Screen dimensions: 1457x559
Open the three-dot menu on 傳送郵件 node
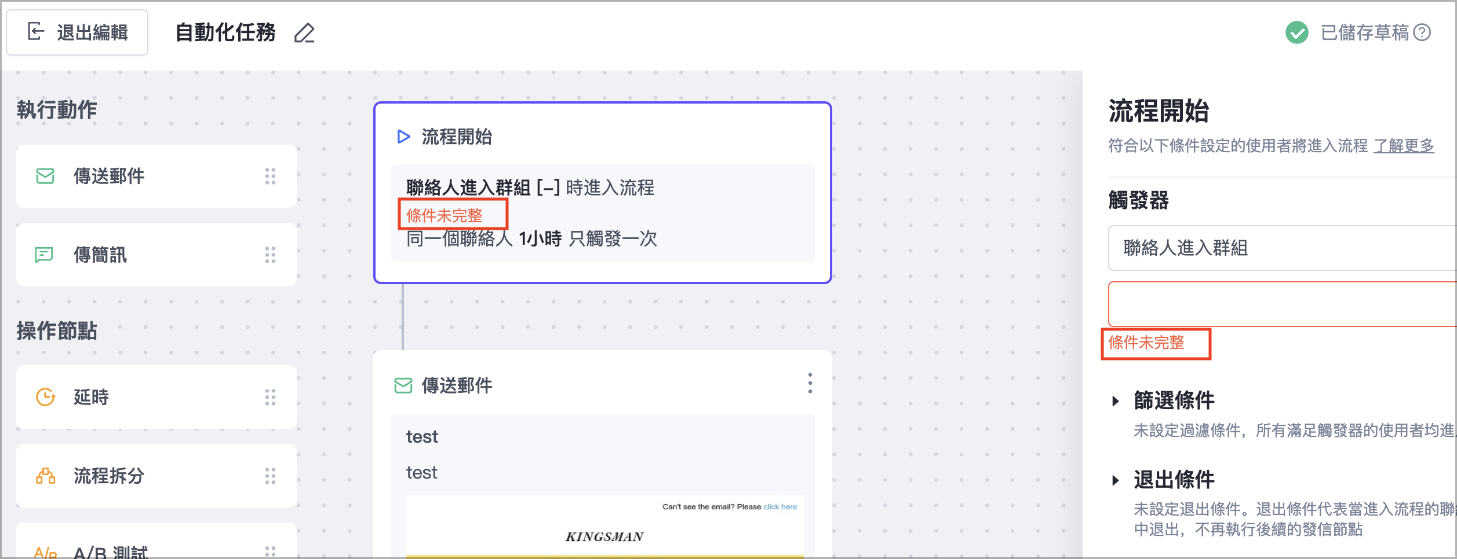(x=810, y=383)
